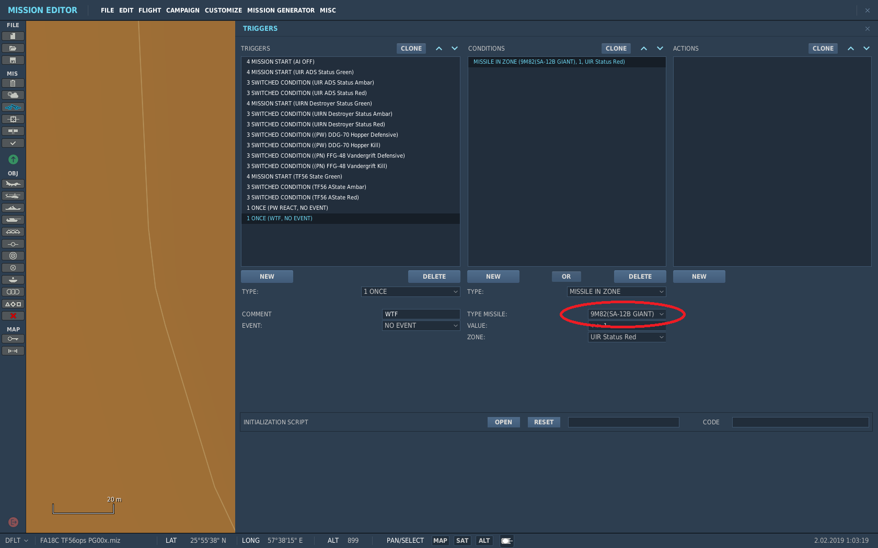Select the airplane group object tool
The image size is (878, 548).
(13, 184)
